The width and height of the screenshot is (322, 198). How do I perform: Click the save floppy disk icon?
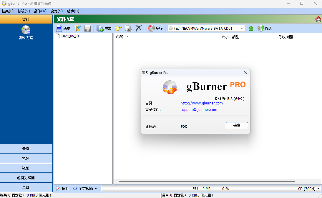[x=88, y=28]
